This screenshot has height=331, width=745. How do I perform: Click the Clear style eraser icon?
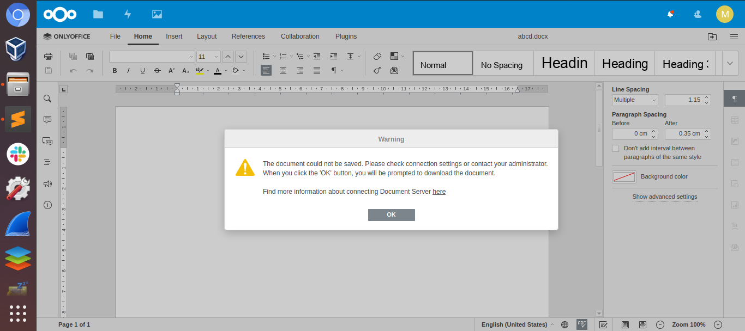coord(377,56)
